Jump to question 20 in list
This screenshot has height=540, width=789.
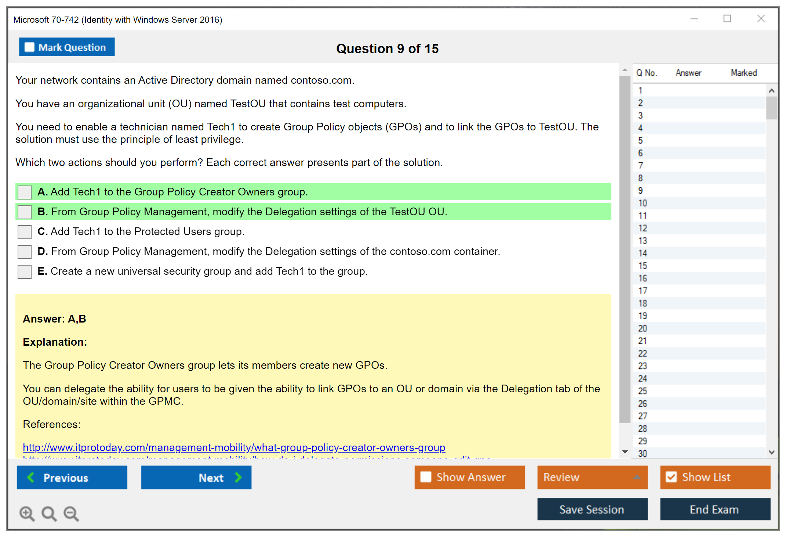tap(643, 328)
